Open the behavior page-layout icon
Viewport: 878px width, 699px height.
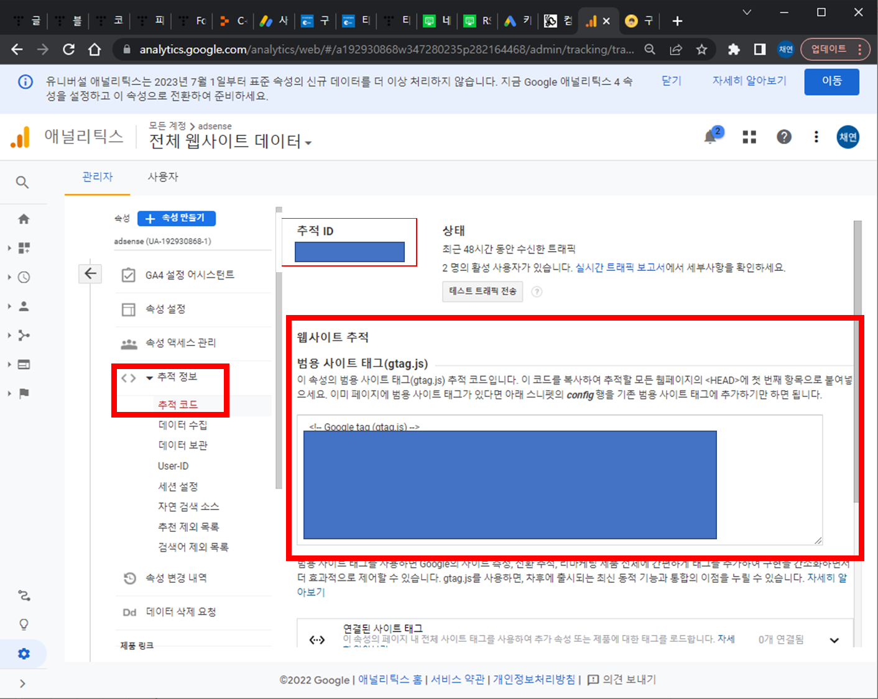[24, 364]
